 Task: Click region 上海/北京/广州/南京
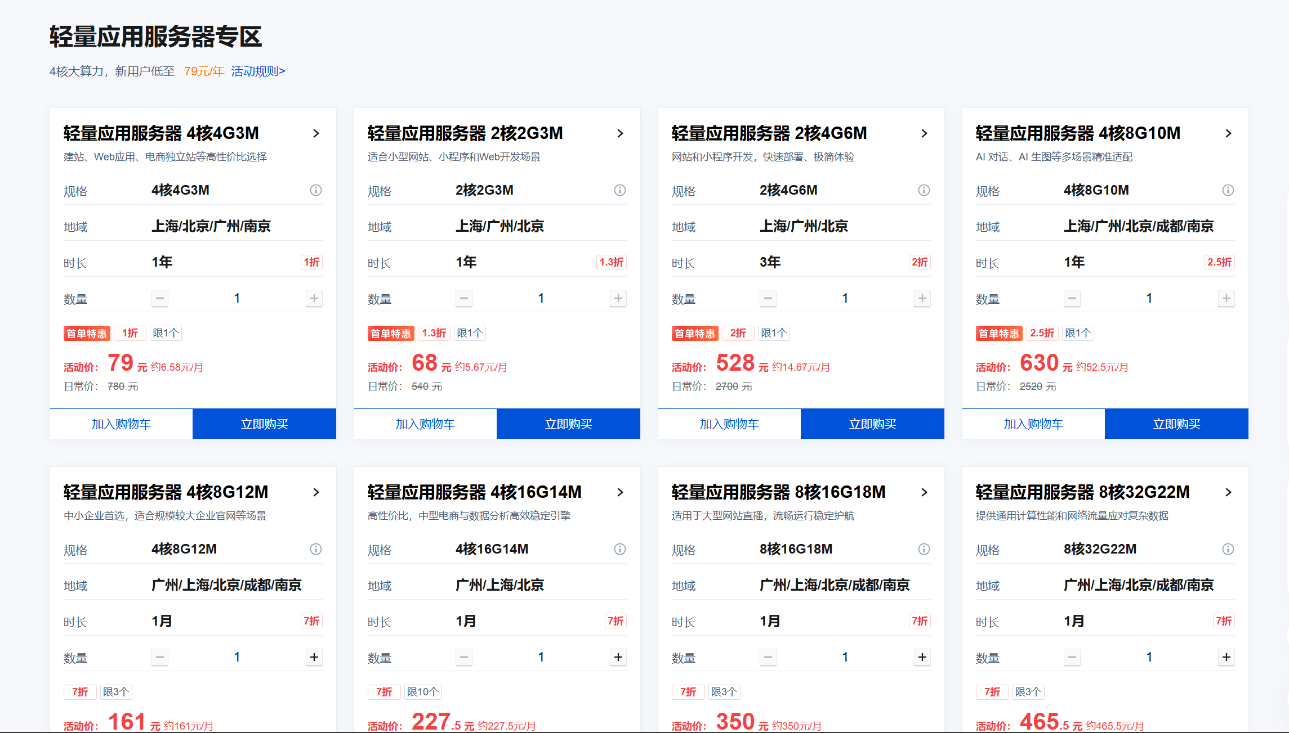coord(211,226)
